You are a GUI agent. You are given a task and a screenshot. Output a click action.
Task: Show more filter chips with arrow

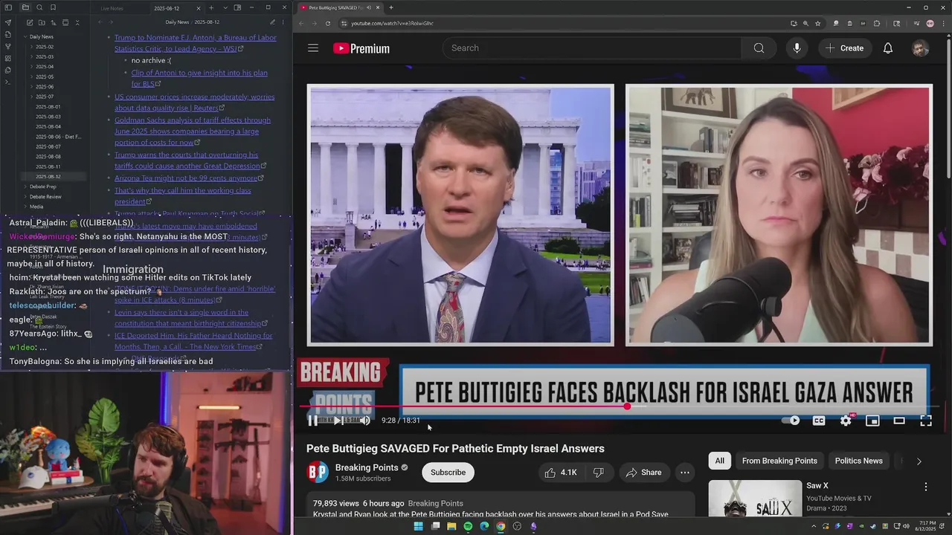point(919,461)
